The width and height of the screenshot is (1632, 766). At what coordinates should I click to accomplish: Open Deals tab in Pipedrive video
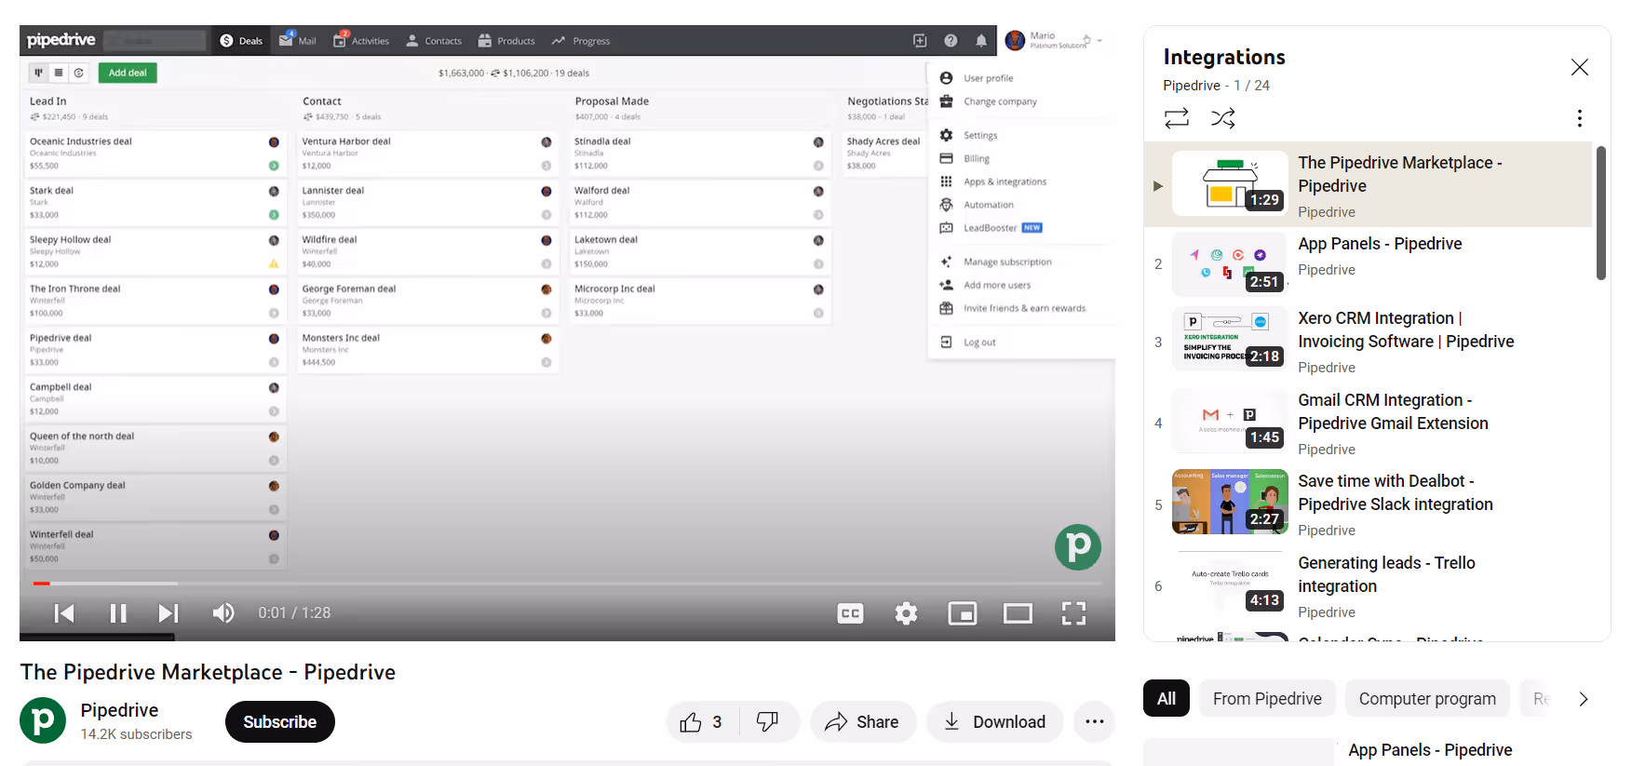241,41
